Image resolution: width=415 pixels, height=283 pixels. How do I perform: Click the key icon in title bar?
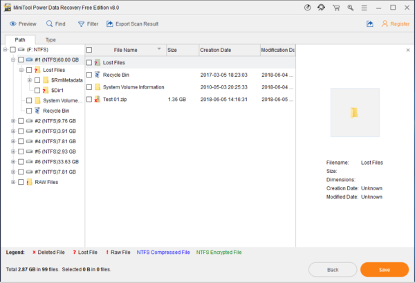[x=351, y=8]
